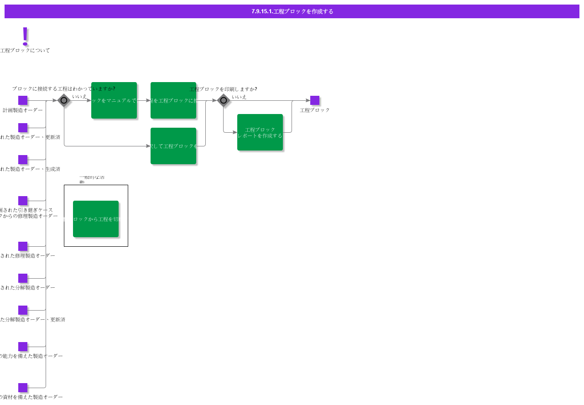This screenshot has width=584, height=405.
Task: Select the purple square above 資材を備えた製造オーダー
Action: [23, 388]
